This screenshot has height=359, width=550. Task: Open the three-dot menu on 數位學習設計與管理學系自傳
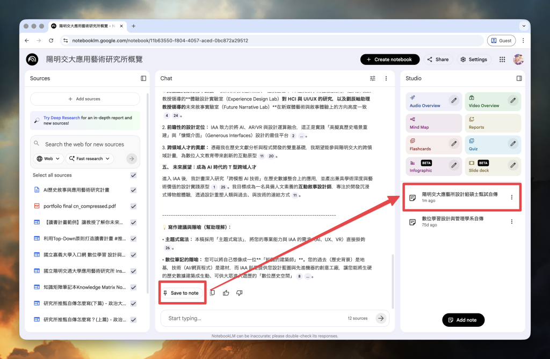point(511,222)
